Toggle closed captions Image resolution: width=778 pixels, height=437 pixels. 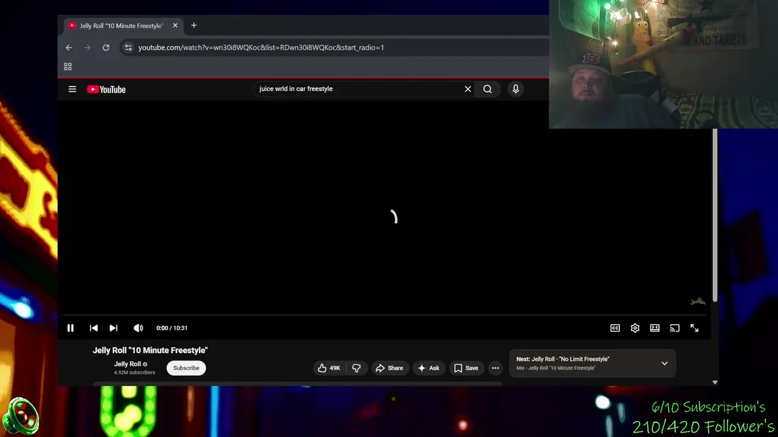(615, 328)
